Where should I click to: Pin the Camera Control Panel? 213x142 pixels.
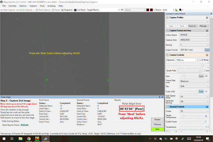(211, 14)
